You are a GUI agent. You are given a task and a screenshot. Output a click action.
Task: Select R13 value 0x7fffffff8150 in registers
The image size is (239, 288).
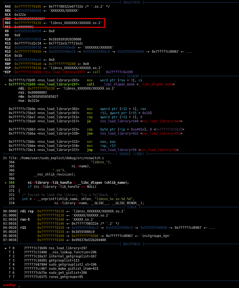(28, 52)
